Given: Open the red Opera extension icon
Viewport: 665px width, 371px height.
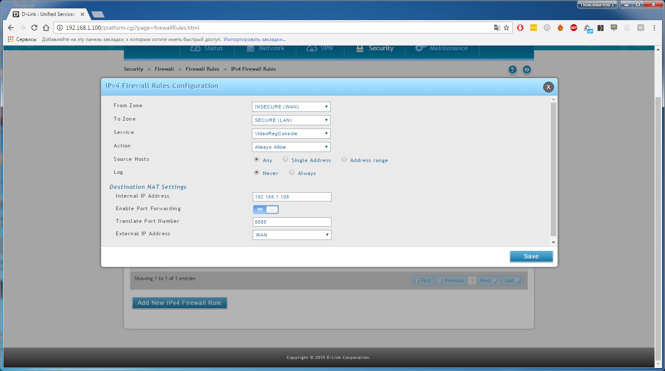Looking at the screenshot, I should click(520, 28).
